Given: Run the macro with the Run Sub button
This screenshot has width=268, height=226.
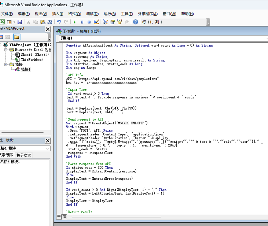Looking at the screenshot, I should (x=75, y=22).
